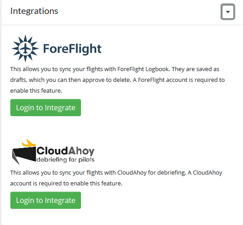Click the ForeFlight wordmark text

pyautogui.click(x=72, y=49)
